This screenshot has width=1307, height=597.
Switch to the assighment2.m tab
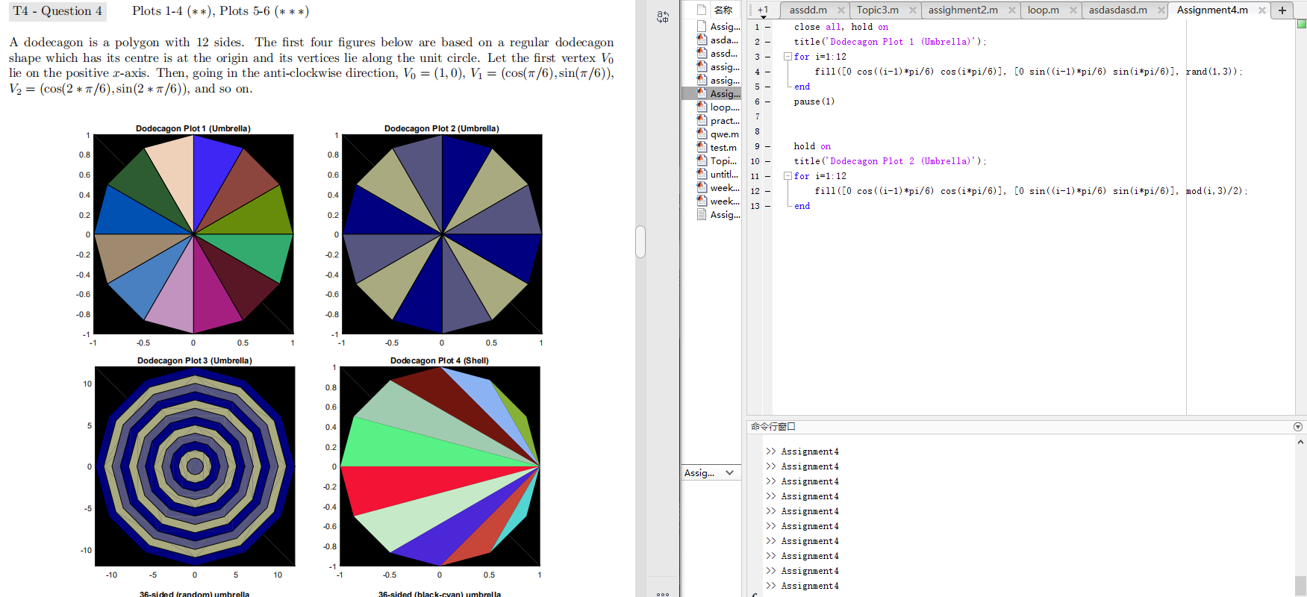coord(962,10)
